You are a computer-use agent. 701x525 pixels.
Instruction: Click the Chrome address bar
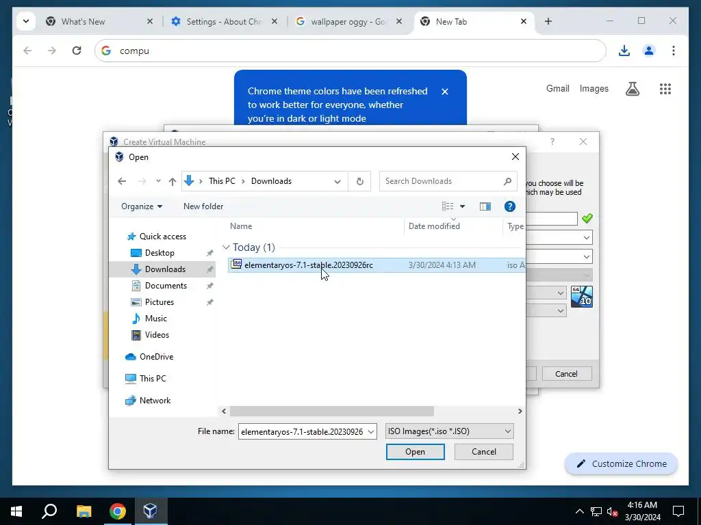tap(350, 51)
